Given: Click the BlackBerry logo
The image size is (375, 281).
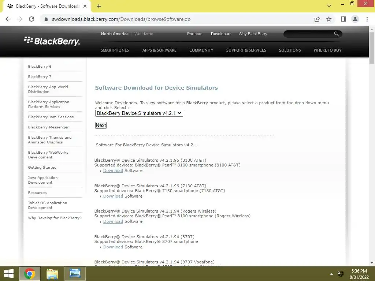Looking at the screenshot, I should pyautogui.click(x=52, y=41).
